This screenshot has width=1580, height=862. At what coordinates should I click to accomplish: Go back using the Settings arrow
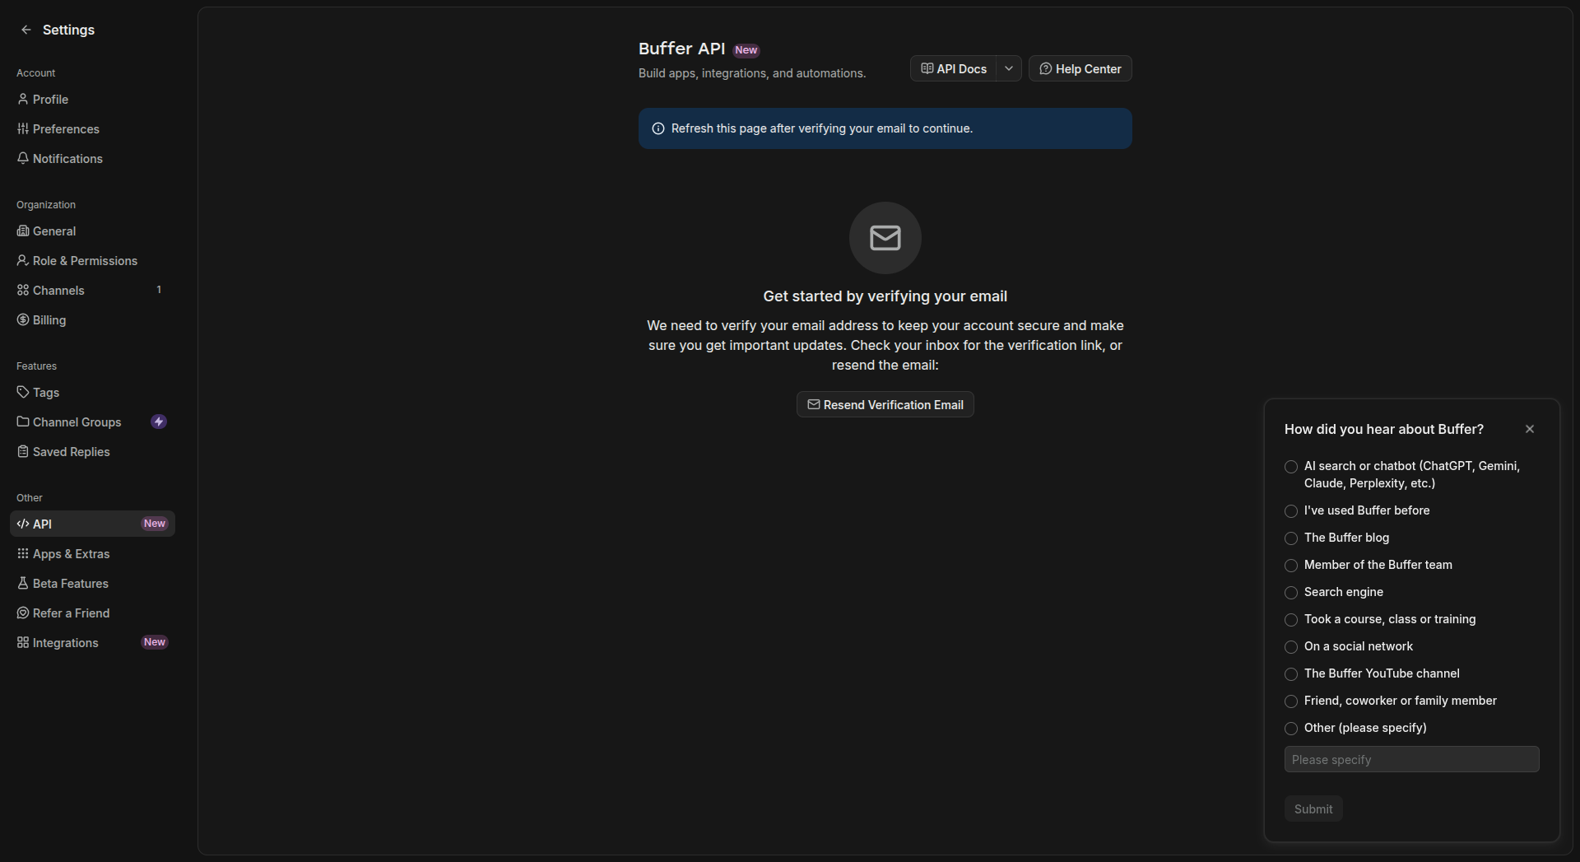(x=26, y=30)
